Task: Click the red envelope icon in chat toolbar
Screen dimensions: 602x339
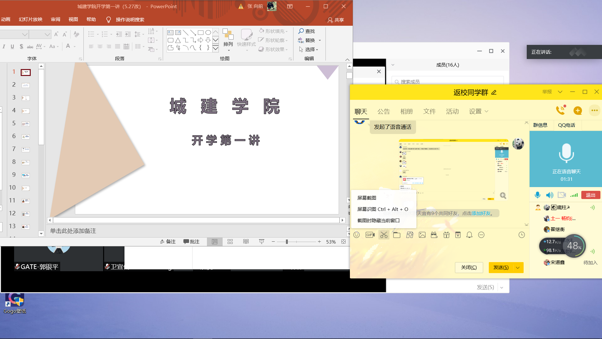Action: pos(458,235)
